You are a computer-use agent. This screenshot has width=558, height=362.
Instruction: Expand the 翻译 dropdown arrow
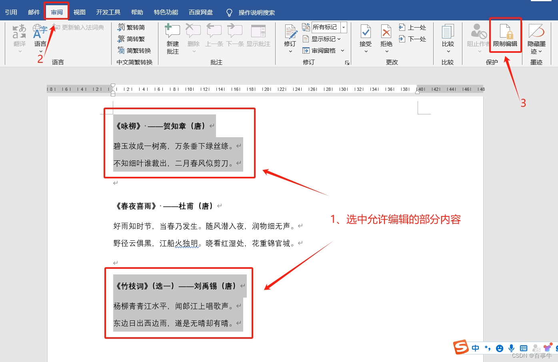point(20,51)
